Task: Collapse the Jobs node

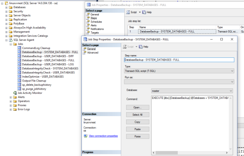Action: click(x=11, y=44)
